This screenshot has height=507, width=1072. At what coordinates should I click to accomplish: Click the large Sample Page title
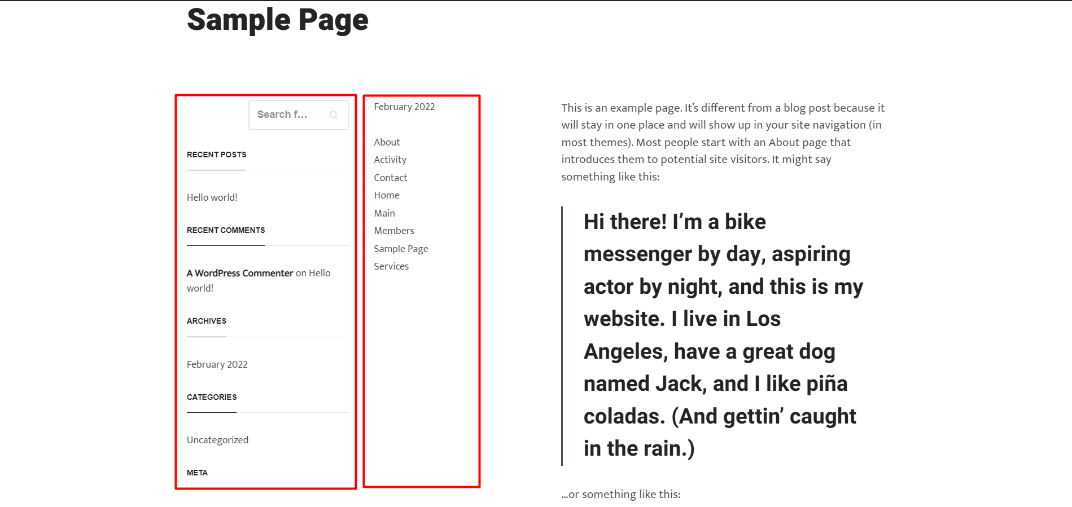[x=277, y=20]
